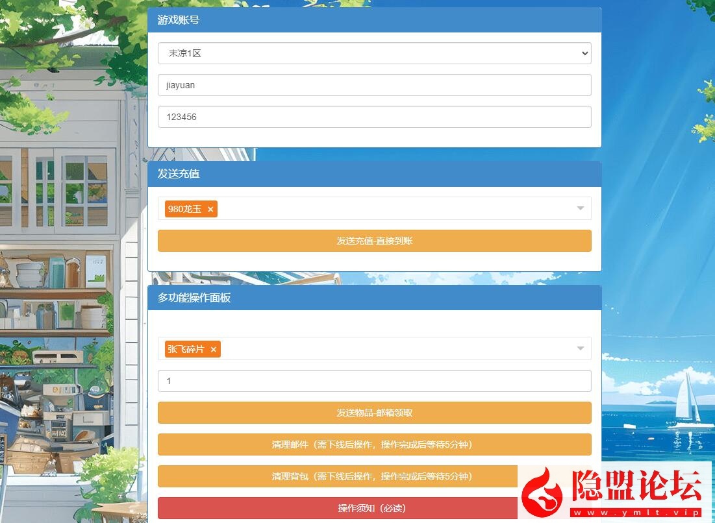Click the item quantity field showing 1
Viewport: 715px width, 523px height.
(374, 381)
